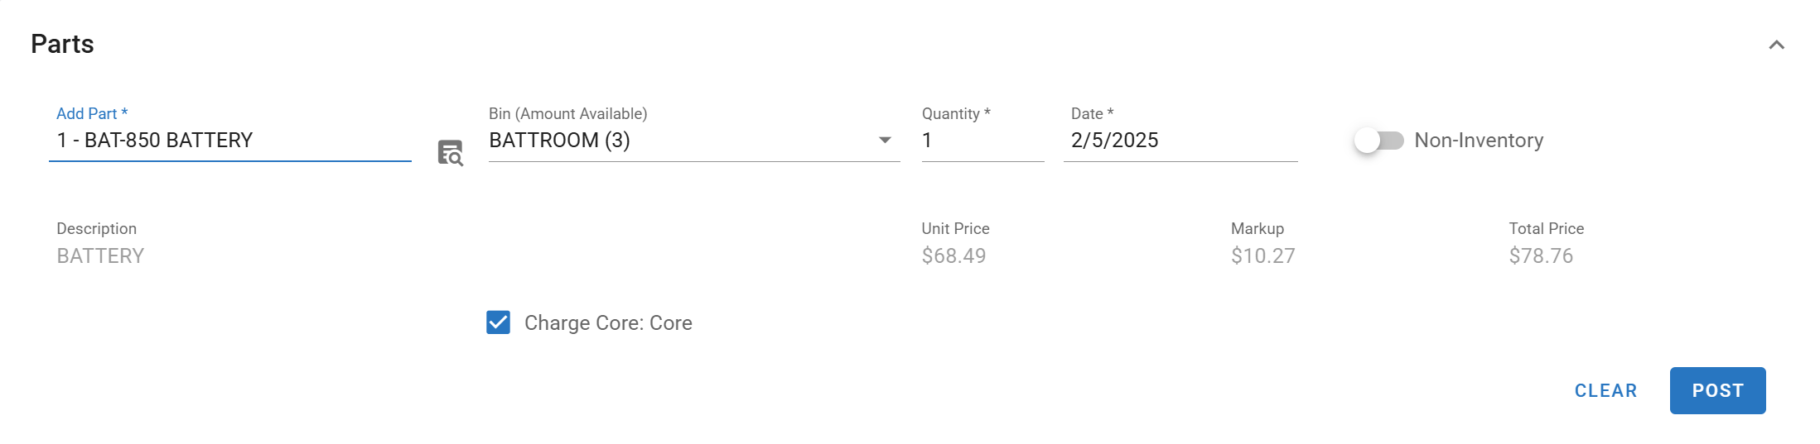Screen dimensions: 1820x444
Task: Focus the Add Part input field
Action: click(229, 141)
